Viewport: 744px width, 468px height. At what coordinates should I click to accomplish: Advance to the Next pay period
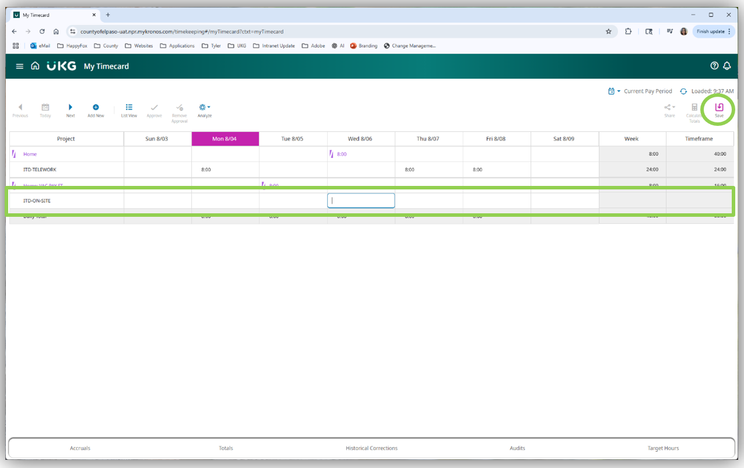(x=71, y=111)
